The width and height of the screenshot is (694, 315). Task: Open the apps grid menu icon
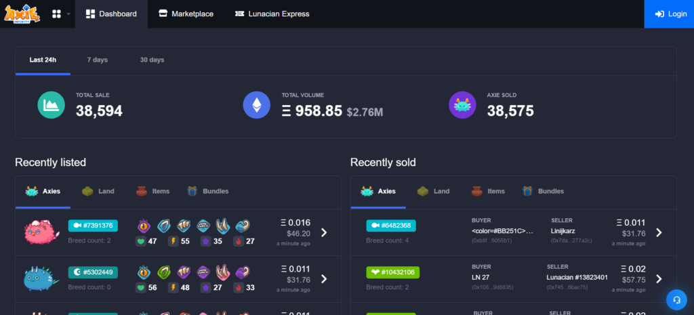(56, 14)
